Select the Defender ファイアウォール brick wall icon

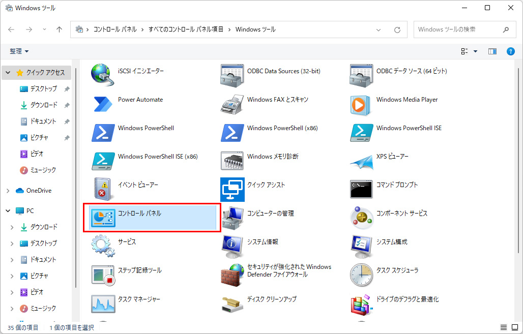[x=233, y=276]
